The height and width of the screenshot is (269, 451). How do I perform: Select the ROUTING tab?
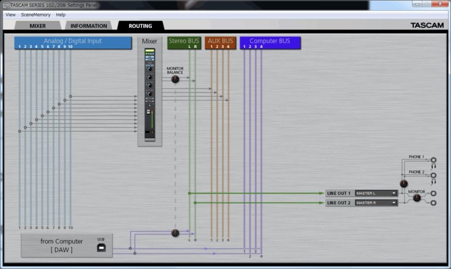140,26
